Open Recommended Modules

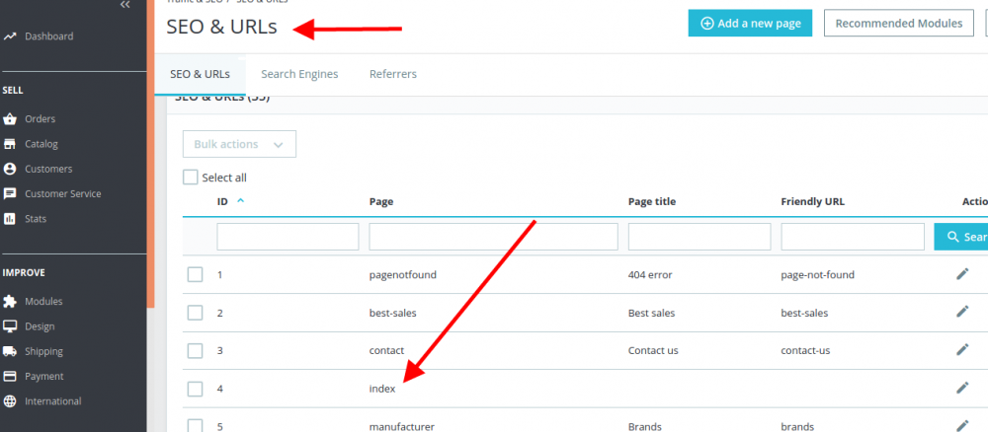click(898, 24)
